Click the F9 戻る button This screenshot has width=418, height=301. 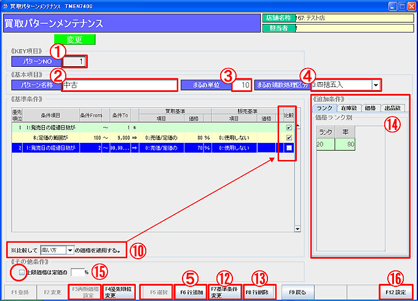coord(298,292)
